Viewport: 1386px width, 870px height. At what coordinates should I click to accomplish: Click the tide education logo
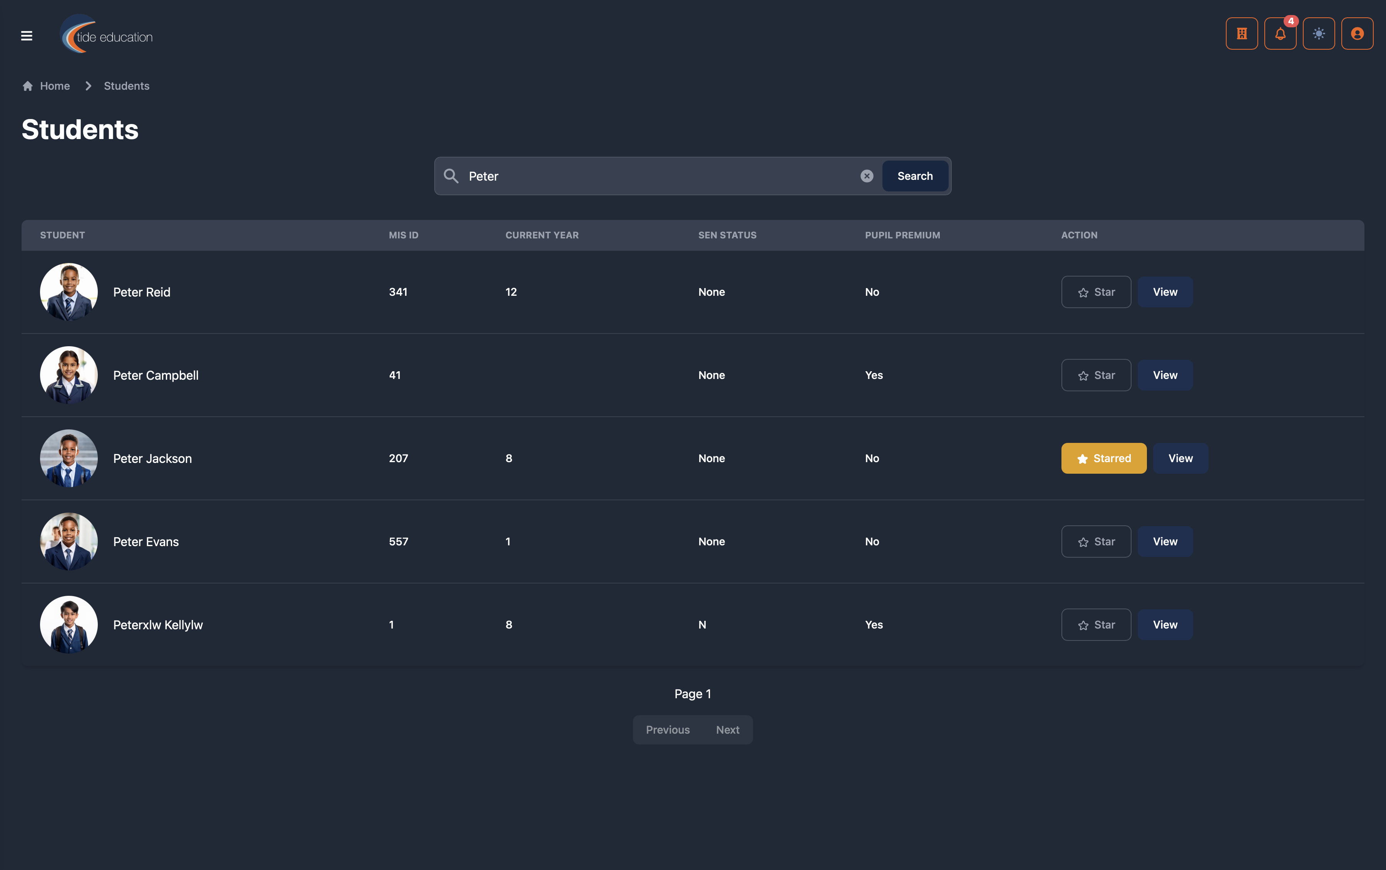point(107,36)
